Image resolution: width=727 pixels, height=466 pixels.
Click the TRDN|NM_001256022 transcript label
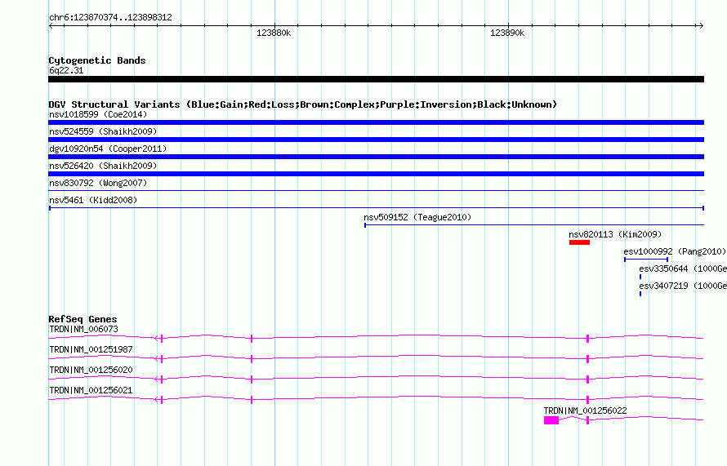click(585, 411)
